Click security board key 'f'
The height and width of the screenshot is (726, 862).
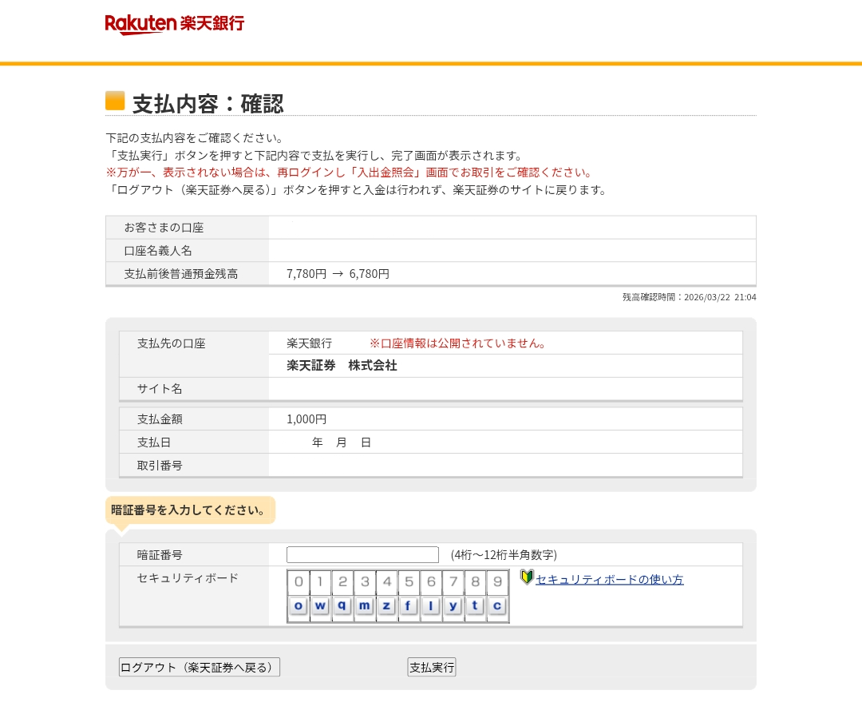pyautogui.click(x=409, y=606)
